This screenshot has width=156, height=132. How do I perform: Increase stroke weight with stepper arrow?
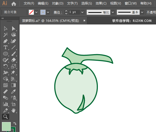tap(66, 11)
